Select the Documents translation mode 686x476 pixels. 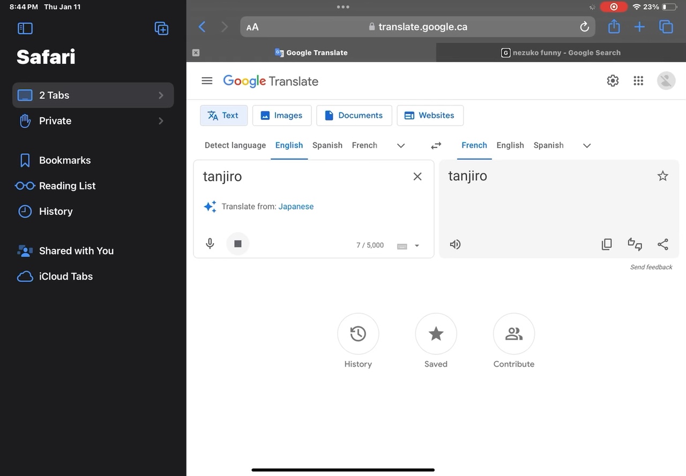coord(354,115)
